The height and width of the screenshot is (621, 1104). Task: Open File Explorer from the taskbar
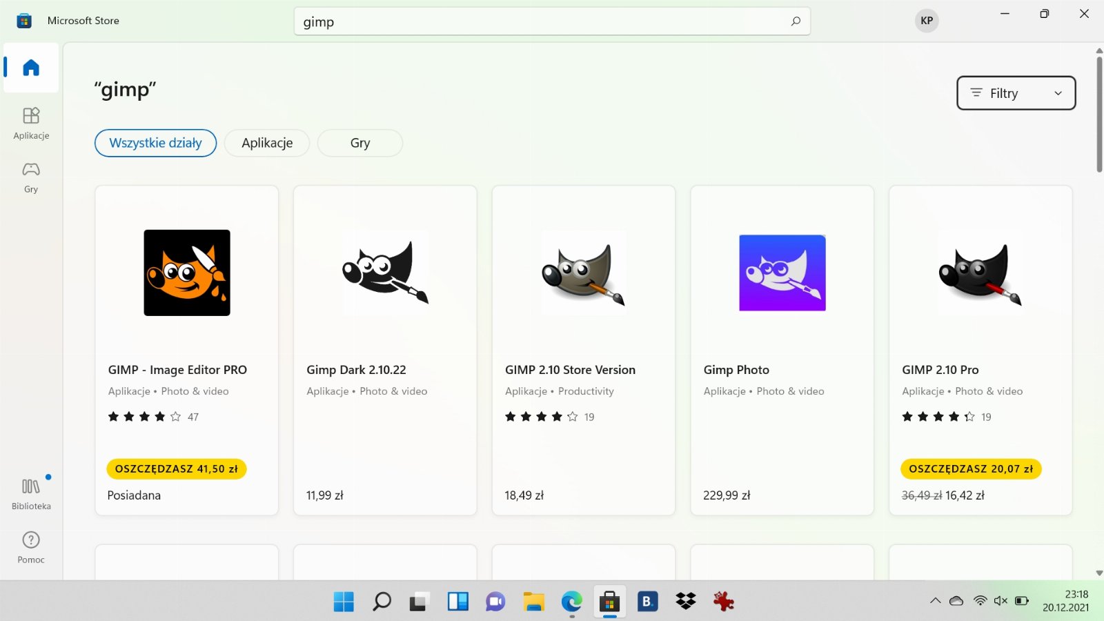(533, 602)
